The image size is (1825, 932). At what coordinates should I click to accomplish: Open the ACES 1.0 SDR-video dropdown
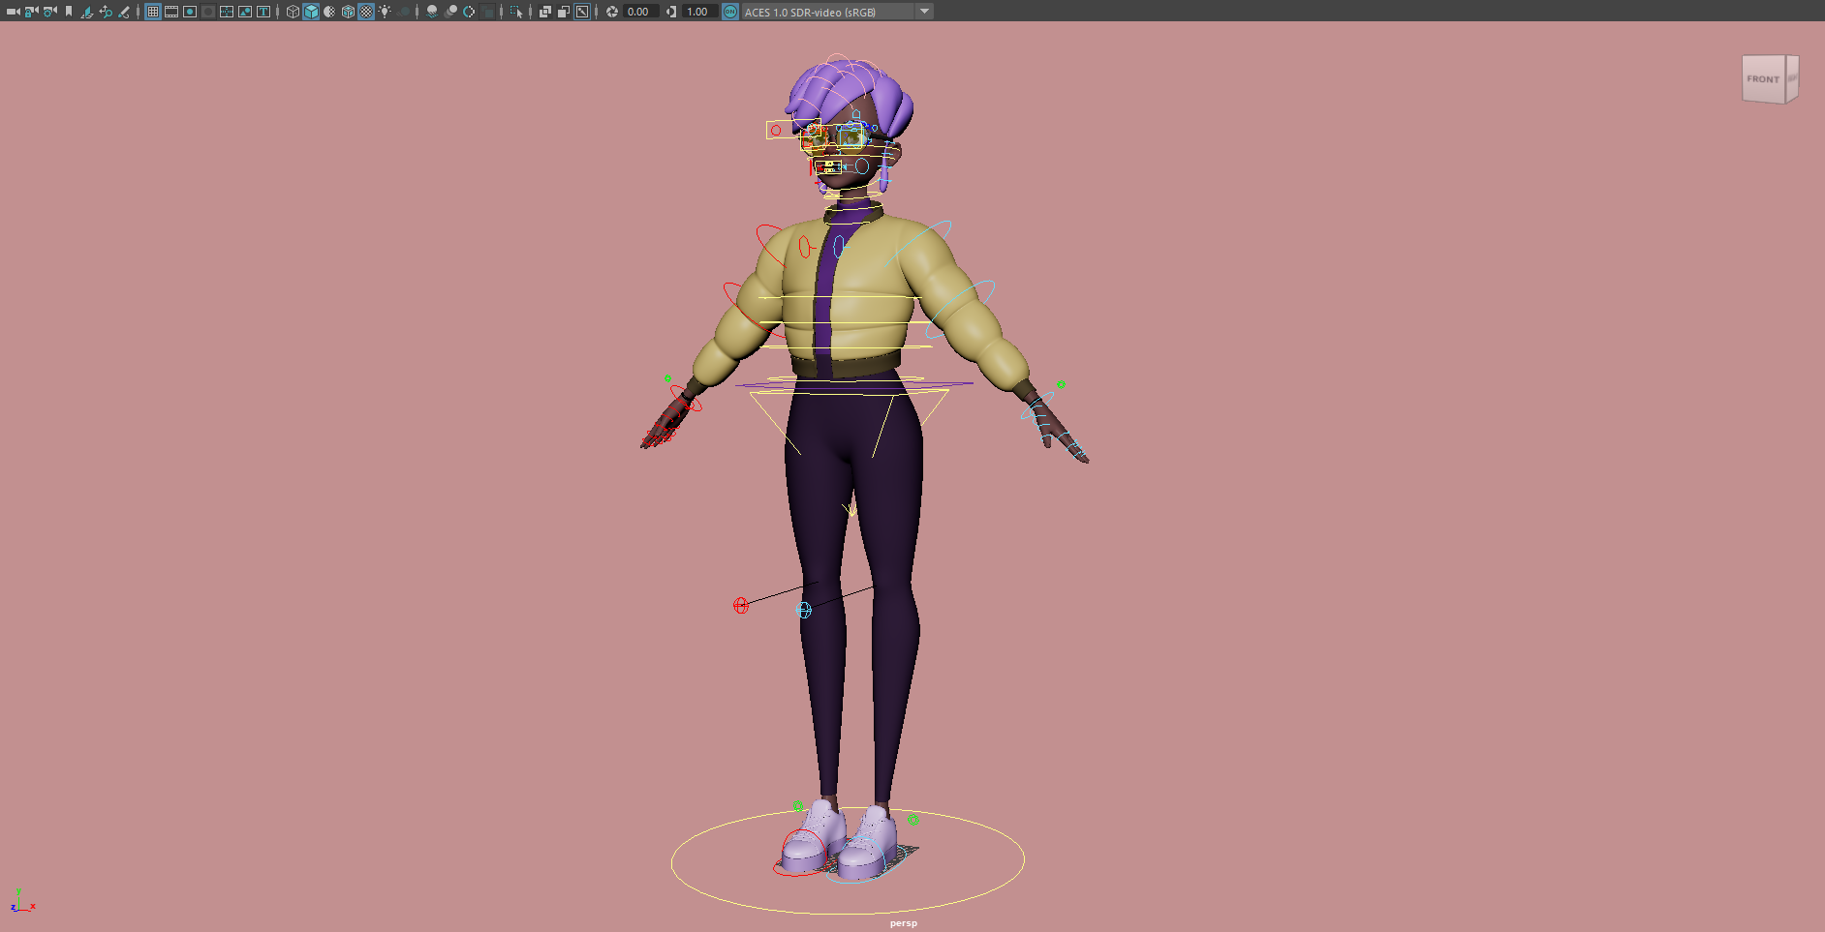924,12
